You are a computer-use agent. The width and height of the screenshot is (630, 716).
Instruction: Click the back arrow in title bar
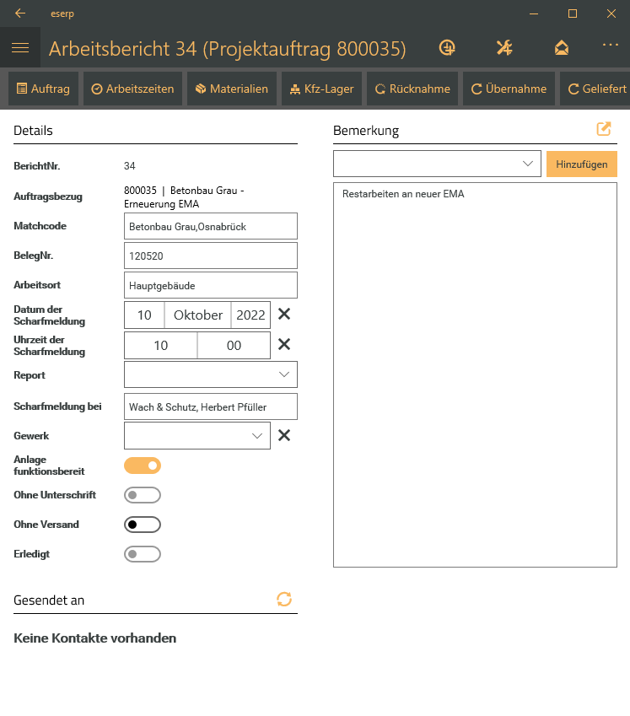pos(19,13)
